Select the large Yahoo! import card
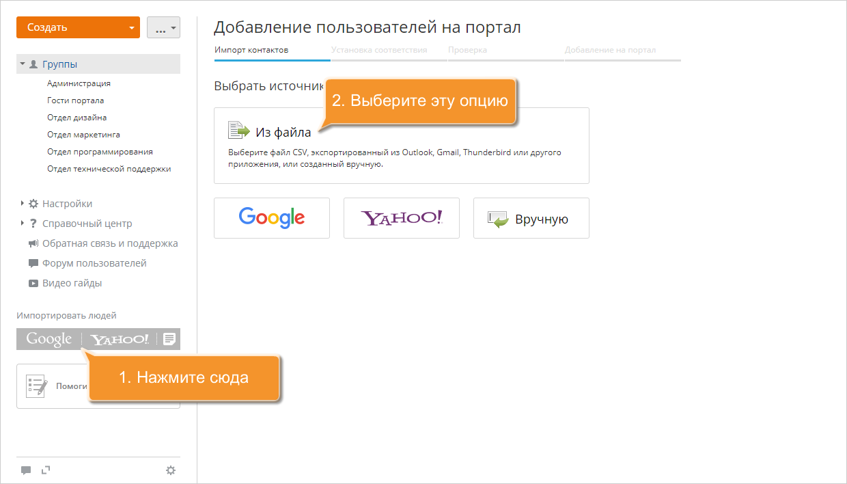The image size is (847, 484). (x=402, y=218)
